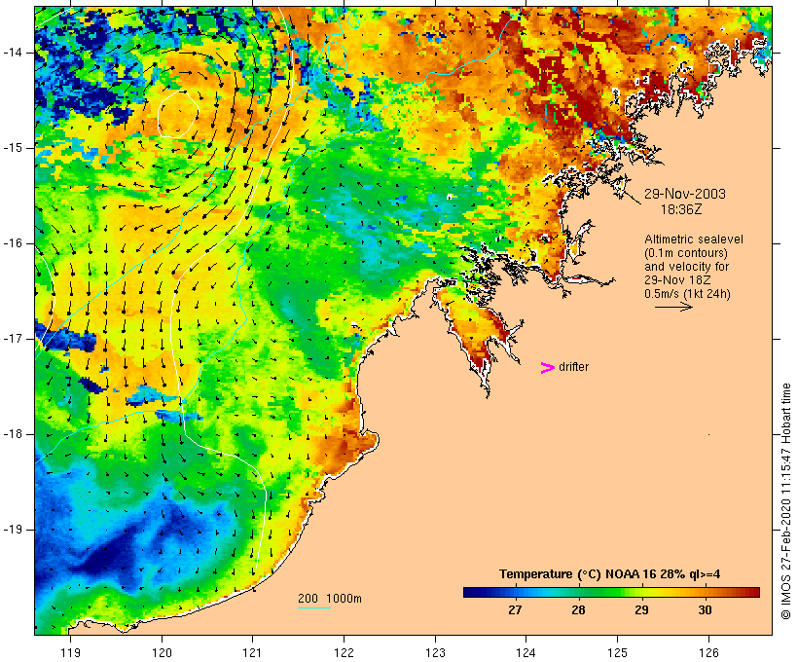Click the colorbar label "27"
The image size is (798, 662).
515,609
